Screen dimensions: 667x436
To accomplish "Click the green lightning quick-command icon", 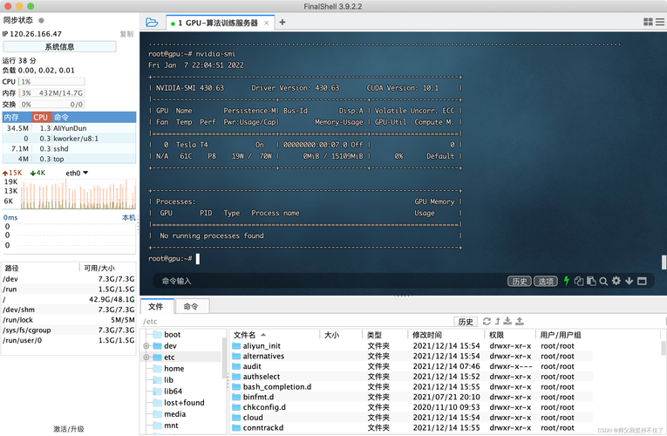I will point(566,281).
